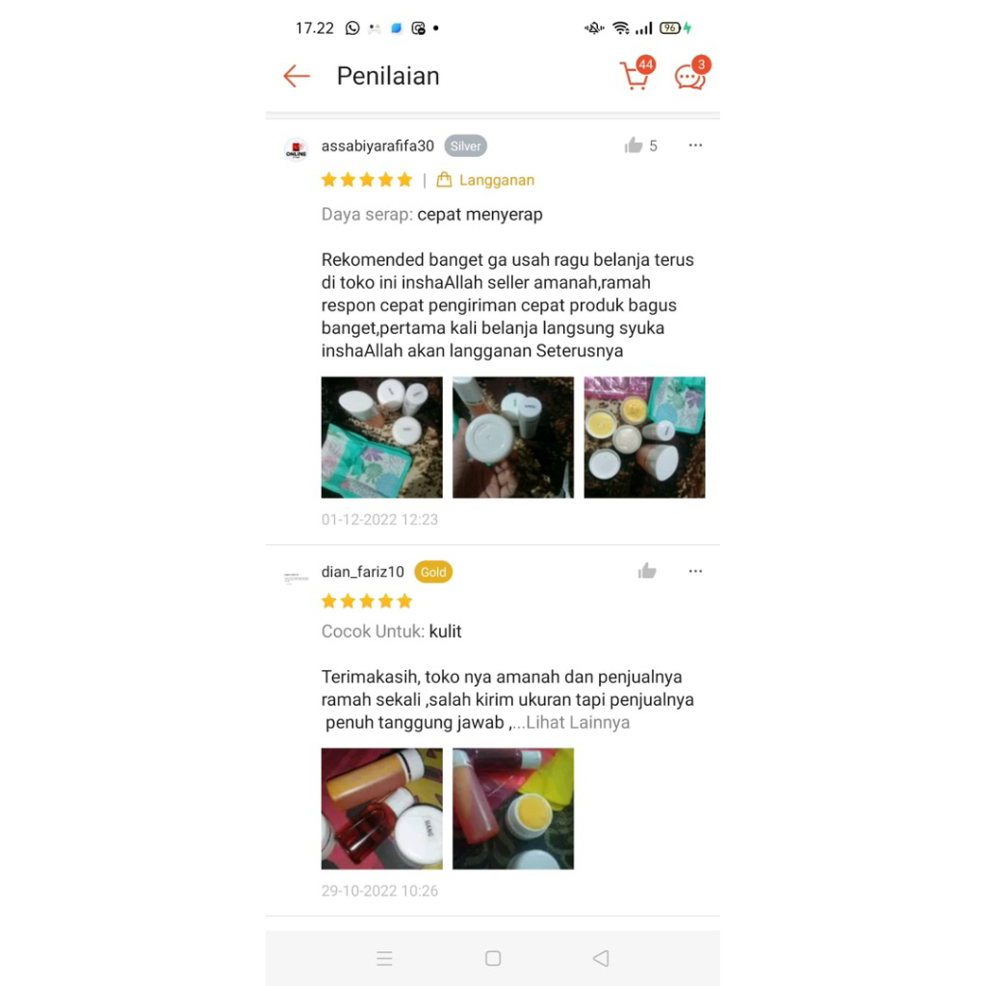The width and height of the screenshot is (986, 986).
Task: Tap the username dian_fariz10
Action: coord(363,572)
